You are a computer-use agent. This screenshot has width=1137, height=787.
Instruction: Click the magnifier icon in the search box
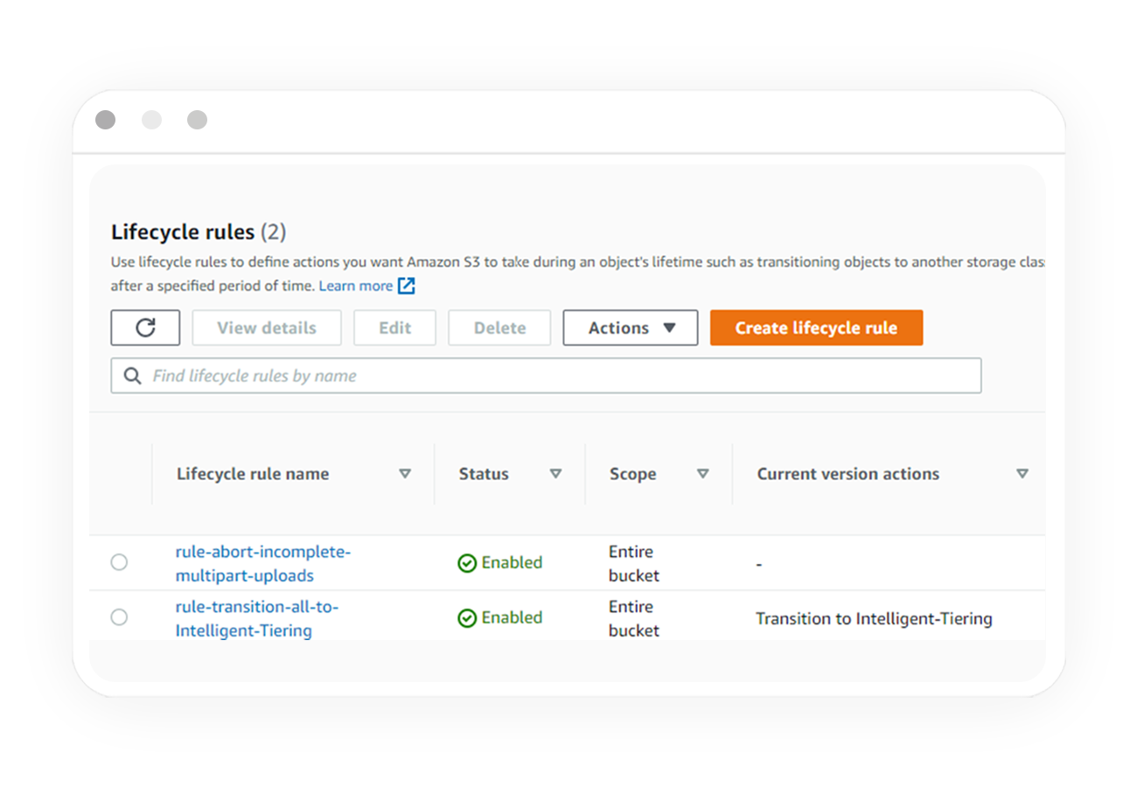[133, 376]
